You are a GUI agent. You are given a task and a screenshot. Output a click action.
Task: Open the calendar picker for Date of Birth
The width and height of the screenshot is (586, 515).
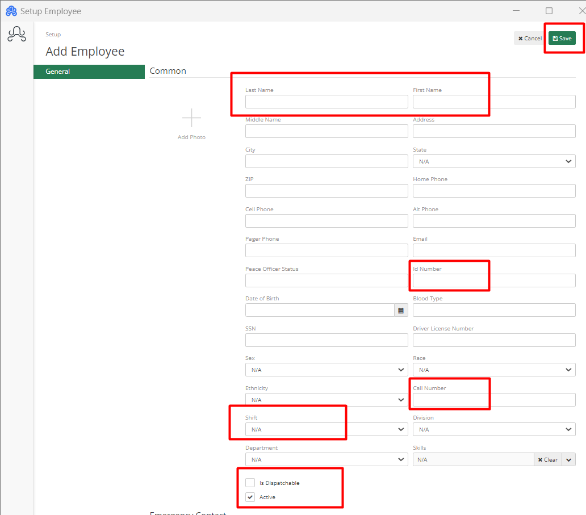coord(401,310)
